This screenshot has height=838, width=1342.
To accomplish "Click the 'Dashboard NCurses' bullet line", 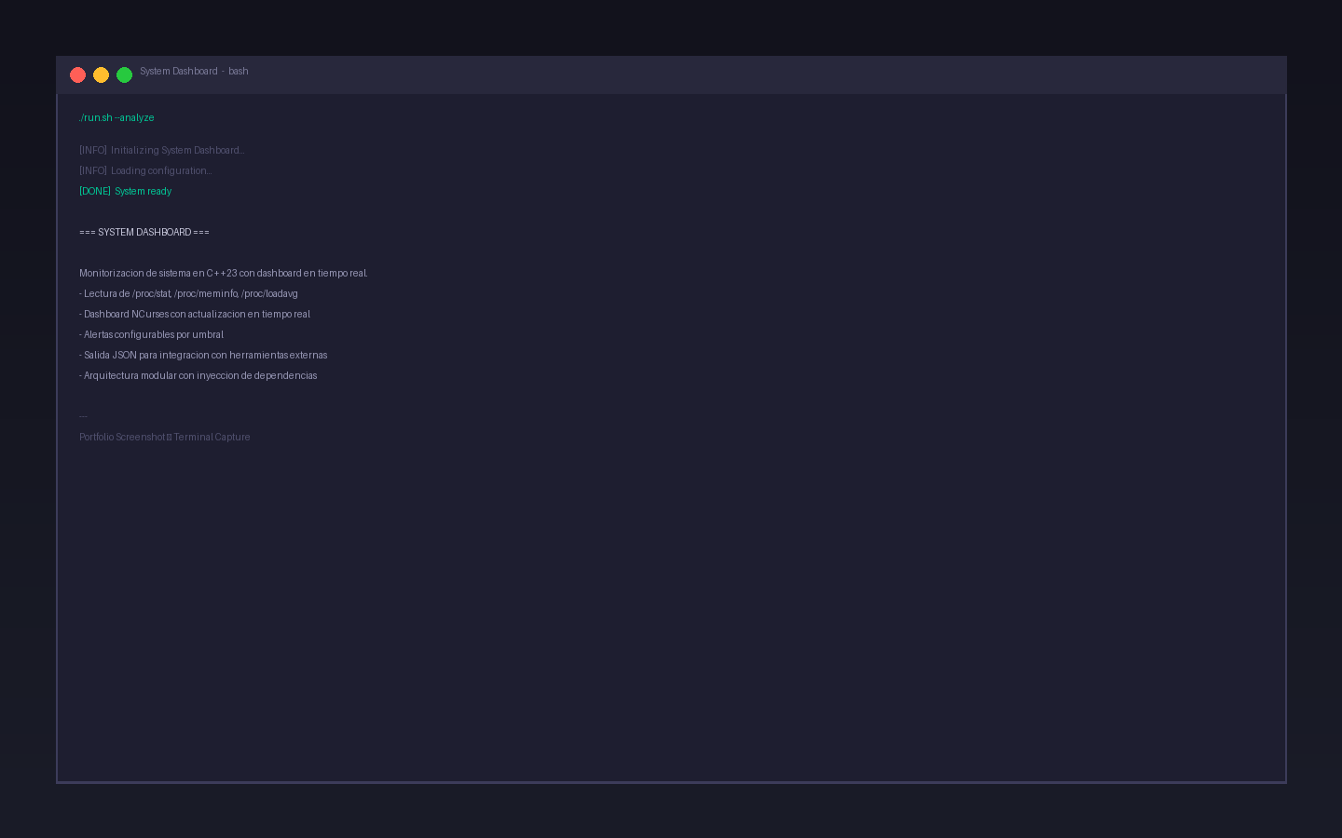I will point(195,314).
